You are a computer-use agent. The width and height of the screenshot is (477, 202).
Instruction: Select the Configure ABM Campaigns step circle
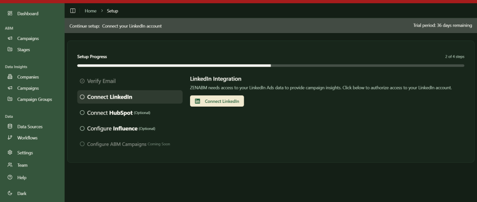[82, 144]
